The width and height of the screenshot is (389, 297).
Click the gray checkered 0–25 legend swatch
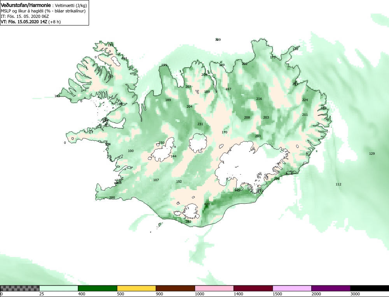pyautogui.click(x=19, y=288)
